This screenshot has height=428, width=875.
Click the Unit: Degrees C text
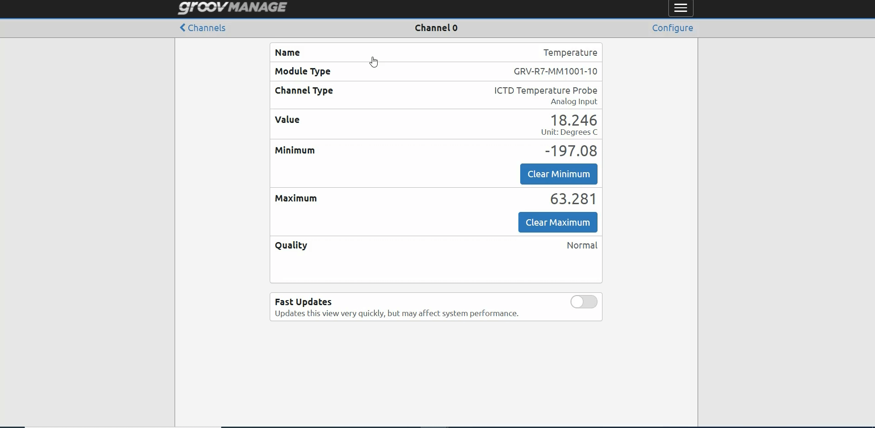point(569,132)
